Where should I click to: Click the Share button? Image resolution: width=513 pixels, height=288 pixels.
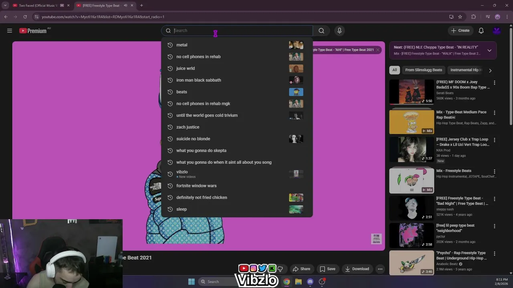301,269
